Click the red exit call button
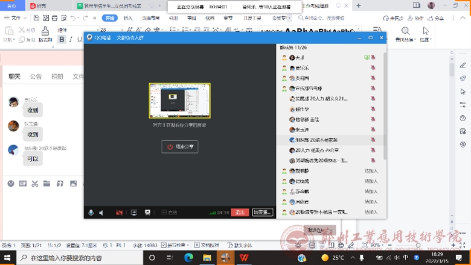This screenshot has height=265, width=471. click(x=240, y=213)
